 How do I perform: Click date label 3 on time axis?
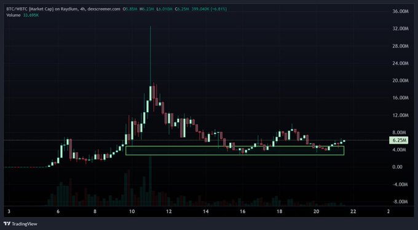[9, 212]
